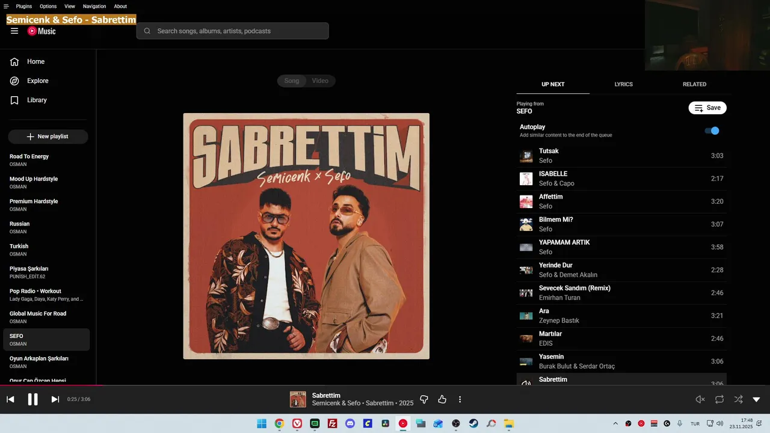The width and height of the screenshot is (770, 433).
Task: Play Sevecek Sandım (Remix) from queue
Action: coord(621,293)
